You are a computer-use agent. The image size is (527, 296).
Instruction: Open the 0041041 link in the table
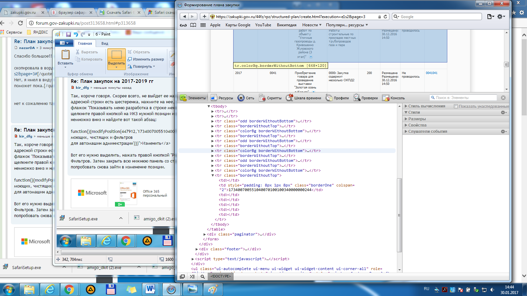tap(431, 73)
